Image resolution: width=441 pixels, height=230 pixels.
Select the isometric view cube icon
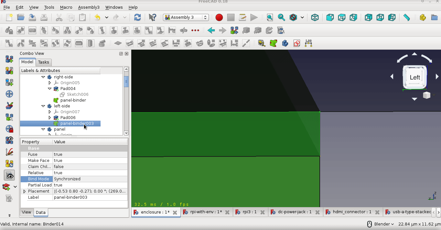point(315,17)
